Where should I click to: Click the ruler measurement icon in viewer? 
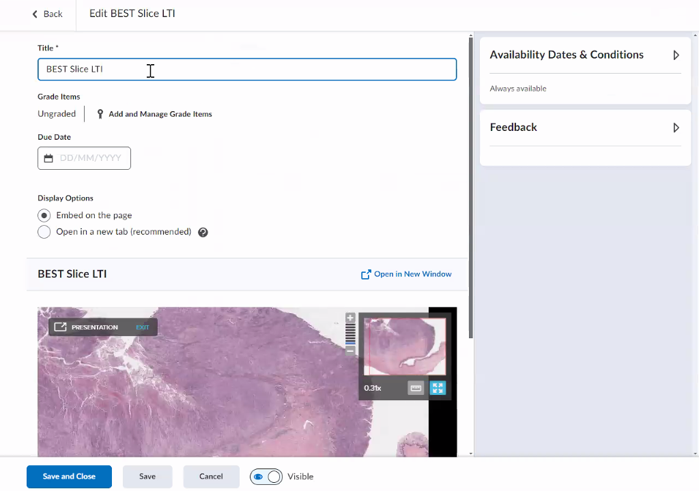(x=416, y=388)
